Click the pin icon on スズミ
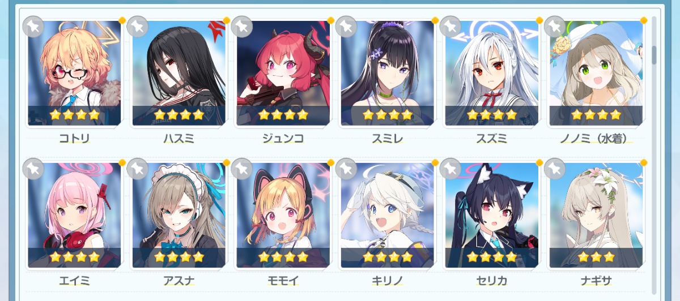 (450, 26)
